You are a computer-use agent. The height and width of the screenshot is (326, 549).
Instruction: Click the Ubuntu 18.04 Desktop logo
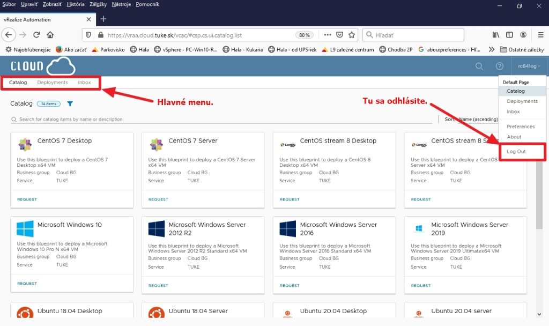click(25, 313)
